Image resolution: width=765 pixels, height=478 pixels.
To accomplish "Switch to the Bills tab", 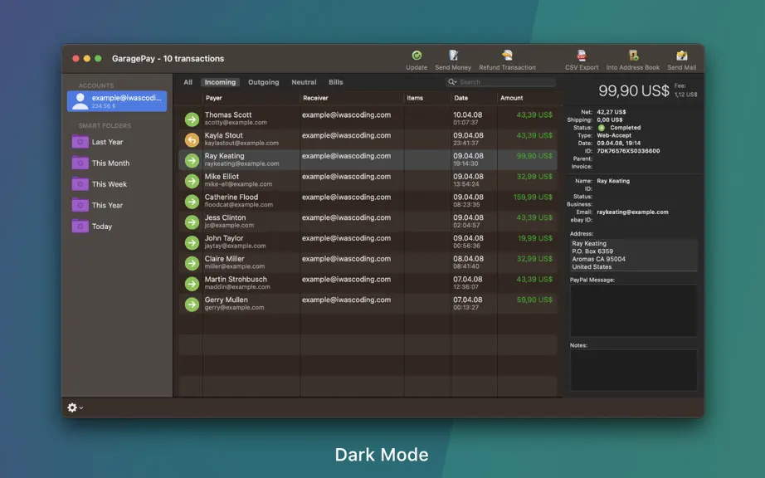I will coord(336,82).
